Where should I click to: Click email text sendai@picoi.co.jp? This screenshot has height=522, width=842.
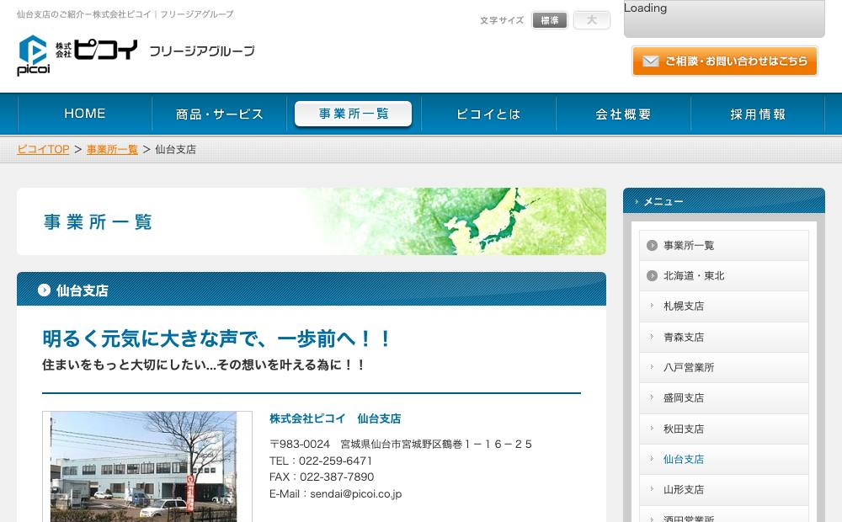click(355, 493)
